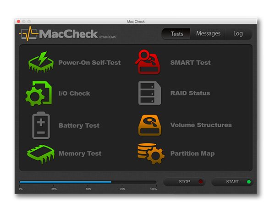Open the Battery Test icon
This screenshot has width=275, height=218.
(41, 125)
